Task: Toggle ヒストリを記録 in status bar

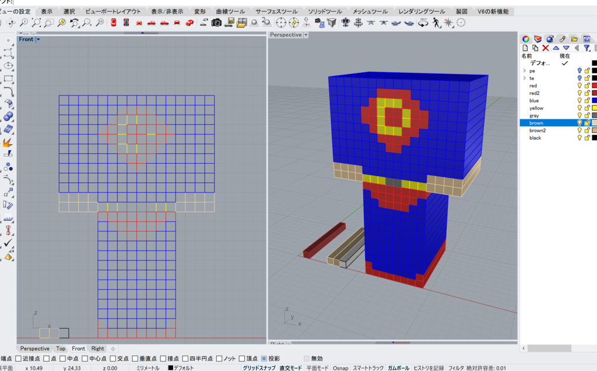Action: pos(429,368)
